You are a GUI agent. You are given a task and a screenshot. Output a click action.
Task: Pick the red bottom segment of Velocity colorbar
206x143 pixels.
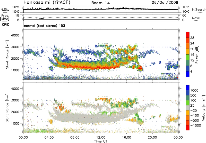(188, 128)
